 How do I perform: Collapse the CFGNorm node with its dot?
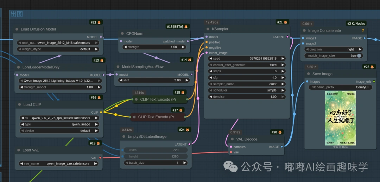[x=122, y=34]
